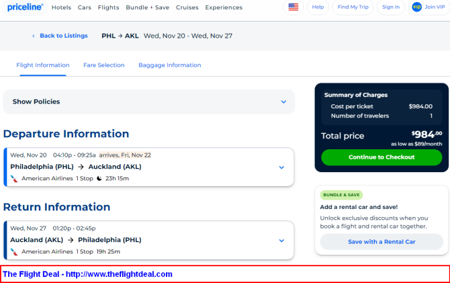Click the 'Wed, Nov 20 - Wed, Nov 27' dates
The width and height of the screenshot is (450, 283).
188,36
